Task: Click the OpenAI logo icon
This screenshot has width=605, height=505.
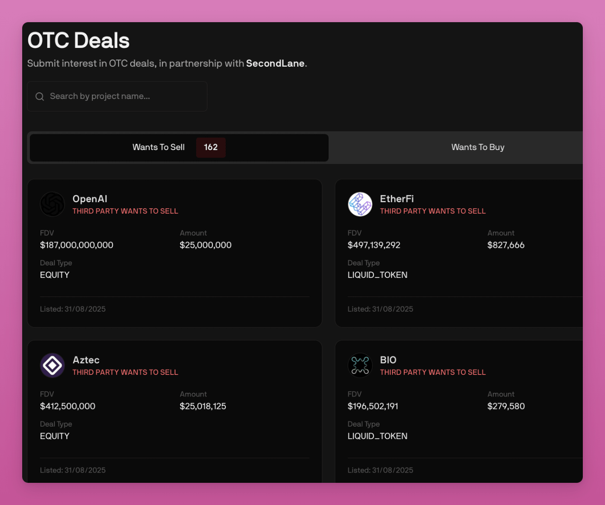Action: point(52,204)
